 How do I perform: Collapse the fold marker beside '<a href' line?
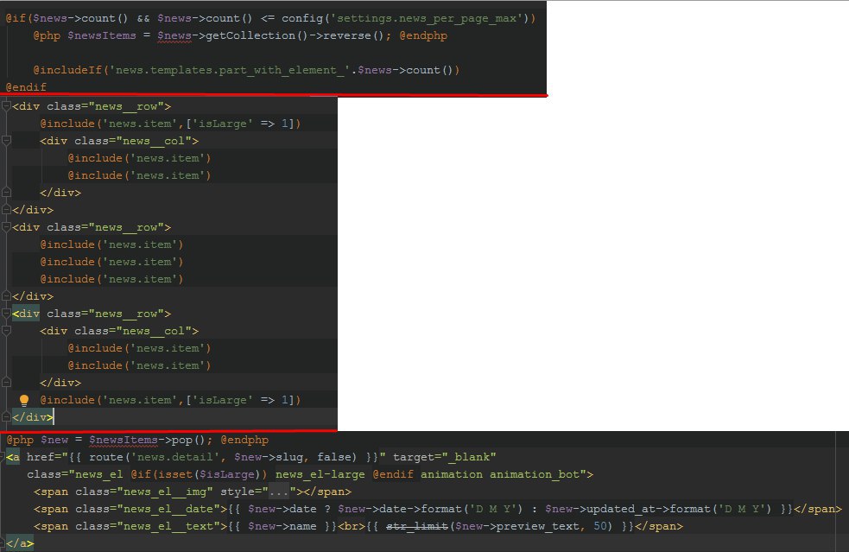click(3, 457)
